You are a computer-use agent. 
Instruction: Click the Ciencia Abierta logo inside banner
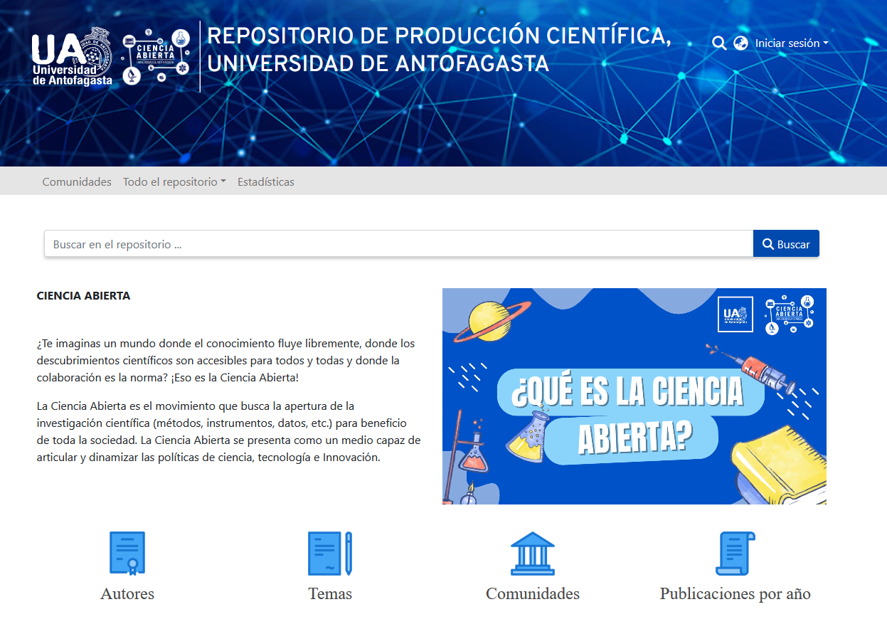[x=789, y=314]
